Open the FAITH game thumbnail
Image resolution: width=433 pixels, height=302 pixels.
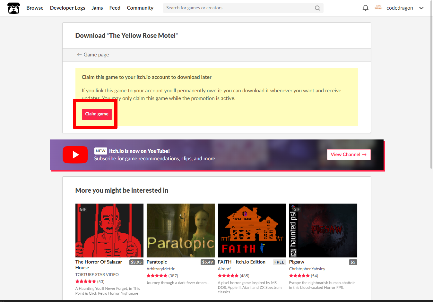pos(252,231)
